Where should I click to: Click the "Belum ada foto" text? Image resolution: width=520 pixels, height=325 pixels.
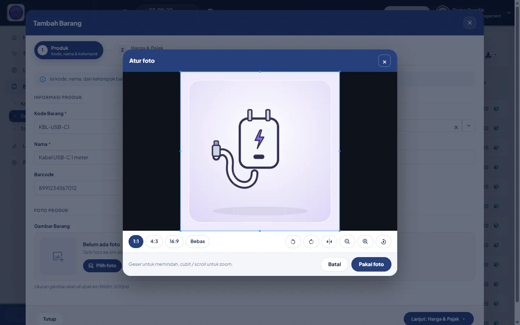pyautogui.click(x=101, y=244)
